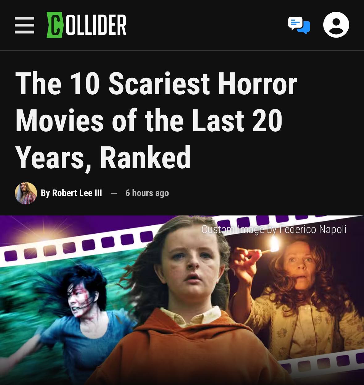Click Robert Lee III's round avatar photo
Screen dimensions: 364x385
pos(26,193)
